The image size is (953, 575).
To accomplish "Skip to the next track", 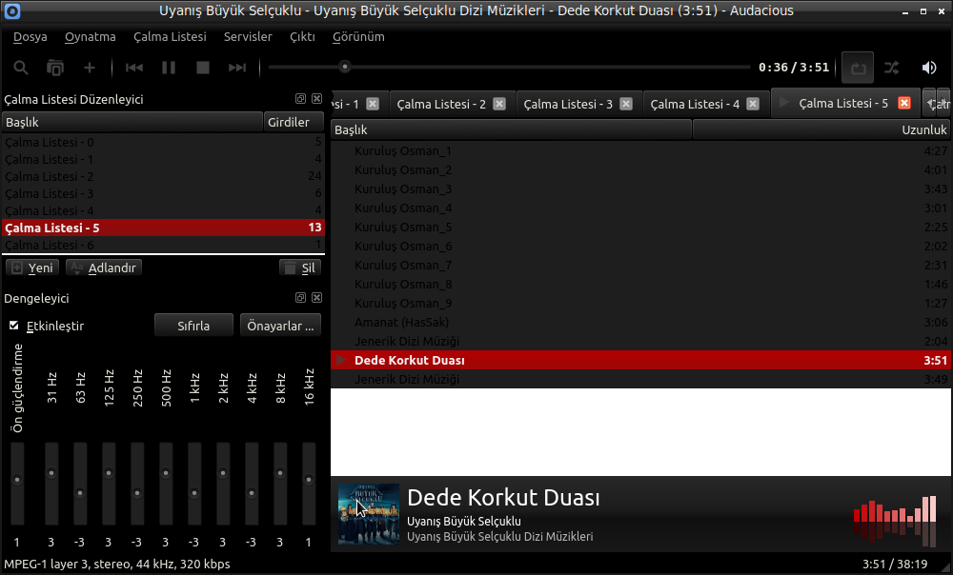I will tap(237, 68).
